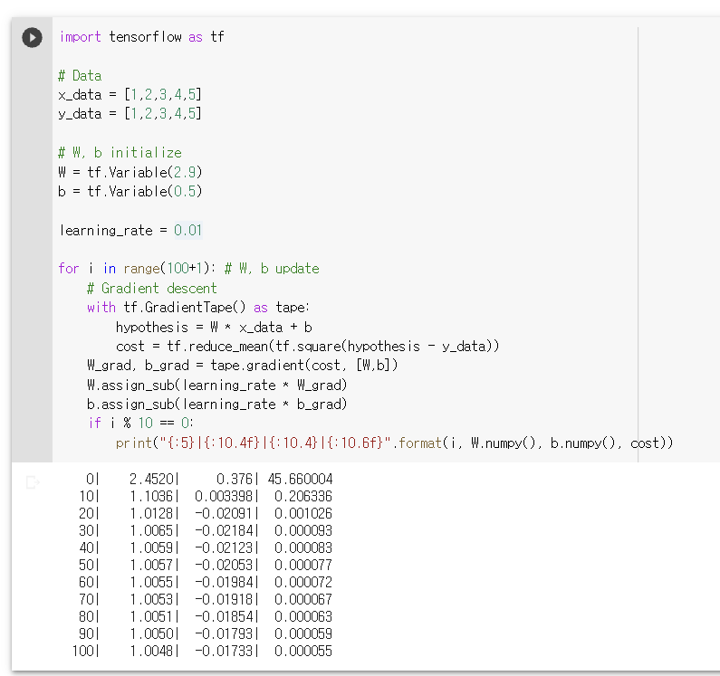Place cursor on 'y_data = [1,2,3,4,5]'
Image resolution: width=720 pixels, height=676 pixels.
(130, 113)
